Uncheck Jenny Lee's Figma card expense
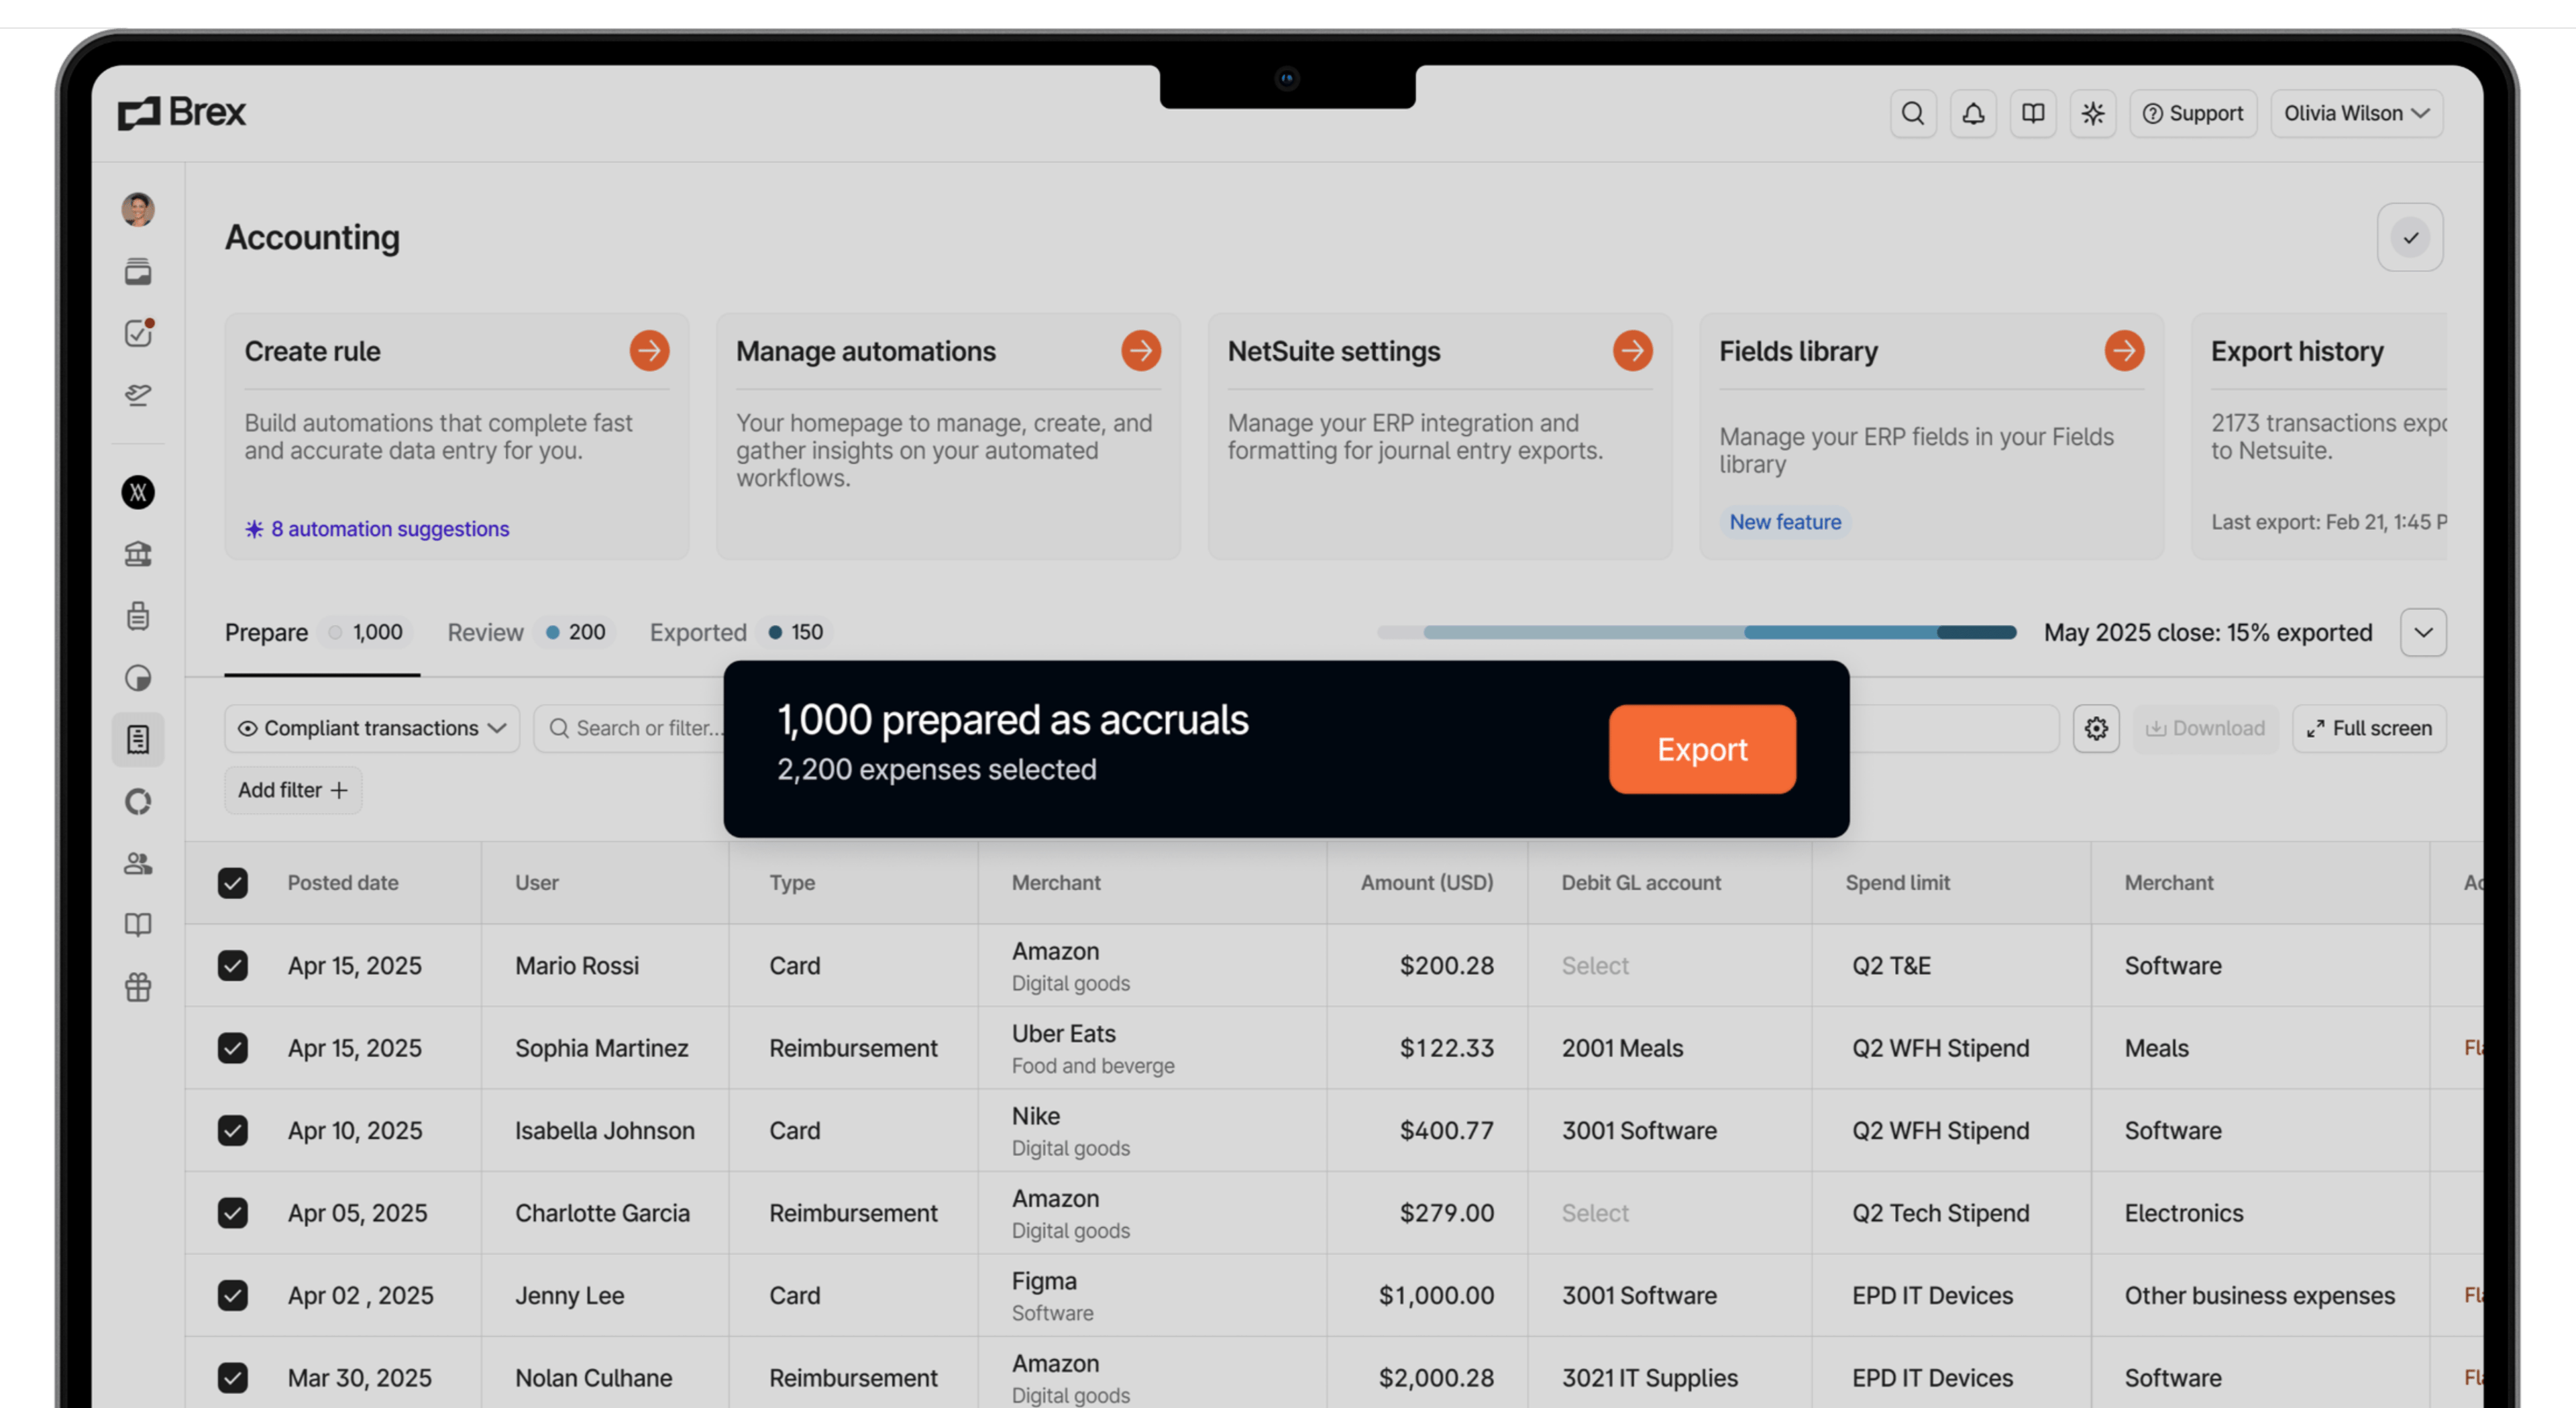2576x1408 pixels. [233, 1295]
